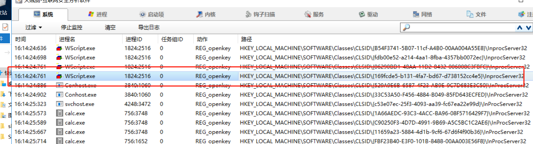
Task: Click the svchost.exe process name
Action: point(80,104)
